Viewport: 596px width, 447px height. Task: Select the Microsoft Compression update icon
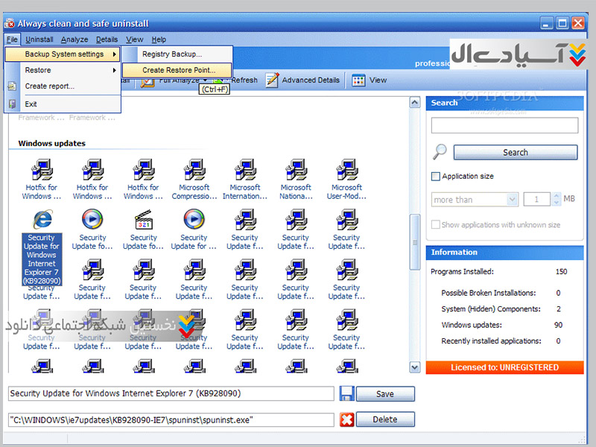tap(194, 169)
